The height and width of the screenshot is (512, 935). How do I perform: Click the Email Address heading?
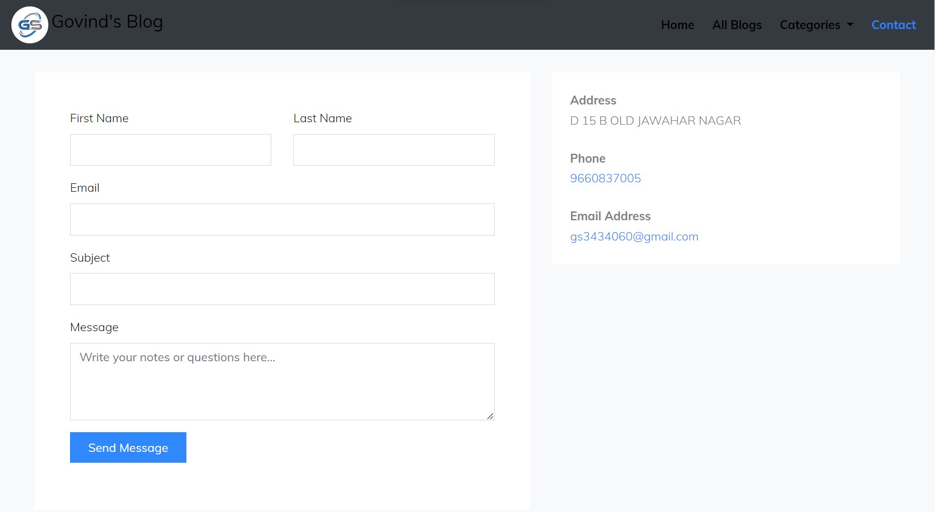point(611,216)
